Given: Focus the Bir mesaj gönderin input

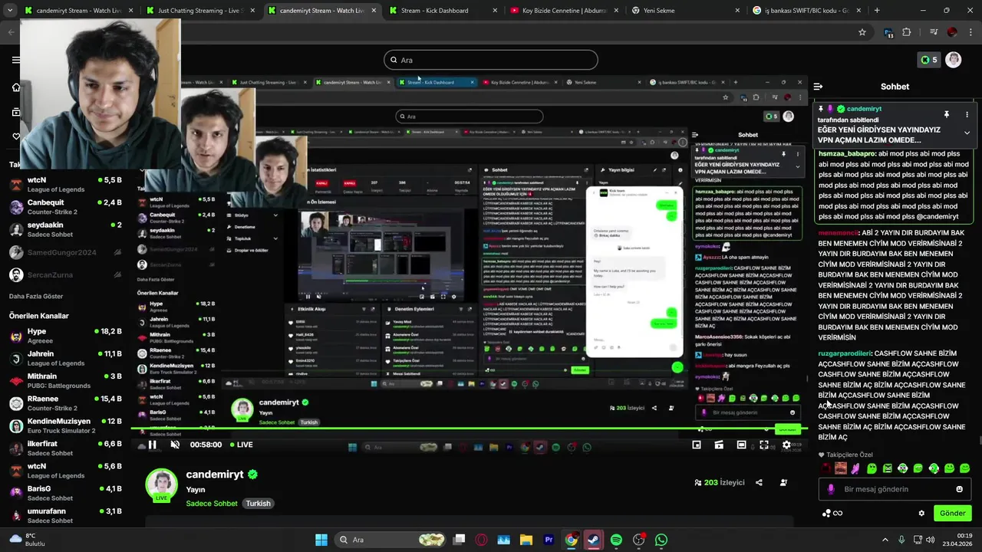Looking at the screenshot, I should click(x=893, y=489).
